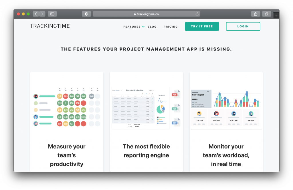Viewport: 293px width, 190px height.
Task: Expand the Features dropdown menu
Action: click(134, 27)
